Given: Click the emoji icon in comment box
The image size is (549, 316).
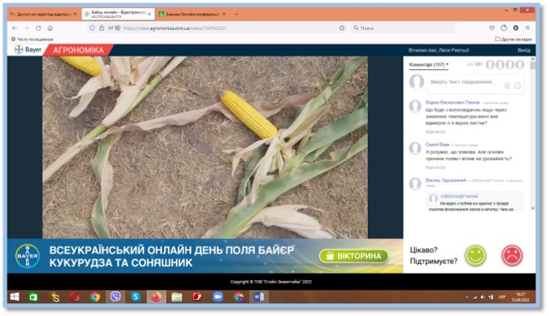Looking at the screenshot, I should point(517,86).
